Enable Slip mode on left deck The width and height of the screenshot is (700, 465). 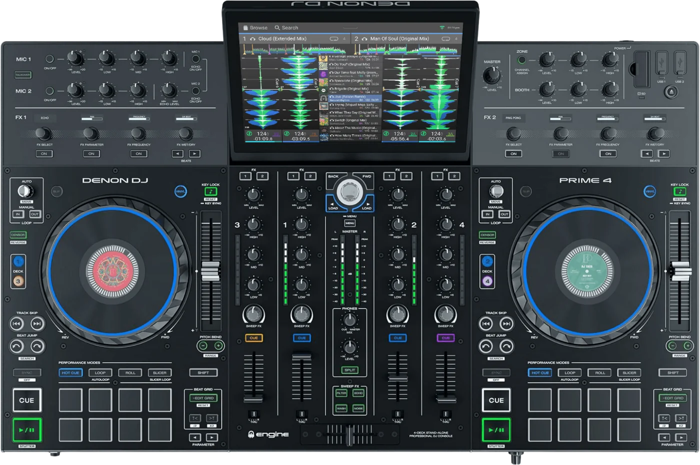click(x=56, y=191)
